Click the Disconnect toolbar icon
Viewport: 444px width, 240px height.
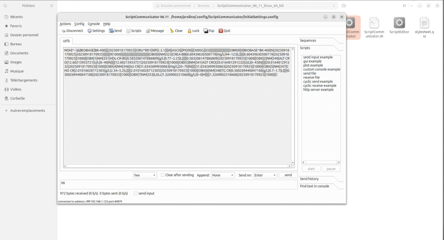(x=72, y=31)
